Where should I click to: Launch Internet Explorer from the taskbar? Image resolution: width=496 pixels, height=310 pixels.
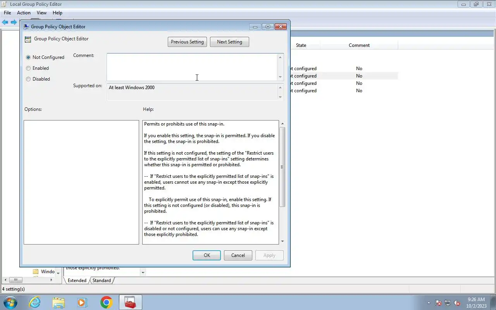(x=35, y=302)
